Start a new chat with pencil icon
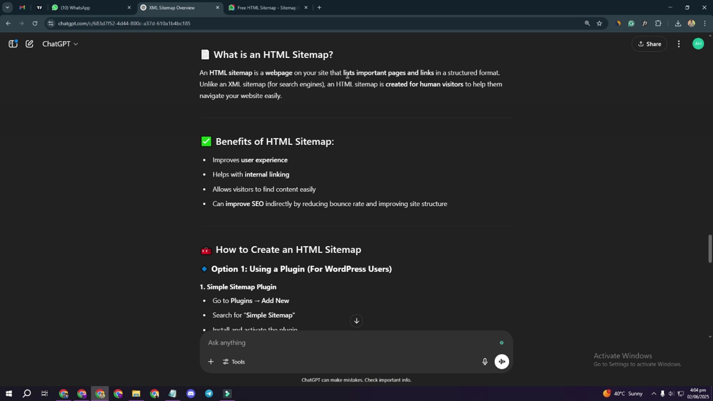The width and height of the screenshot is (713, 401). tap(29, 44)
